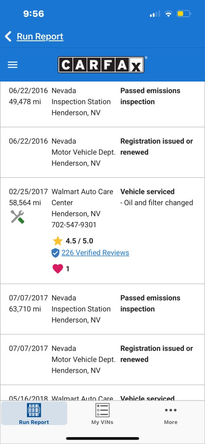Tap the My VINs list icon

coord(102,410)
